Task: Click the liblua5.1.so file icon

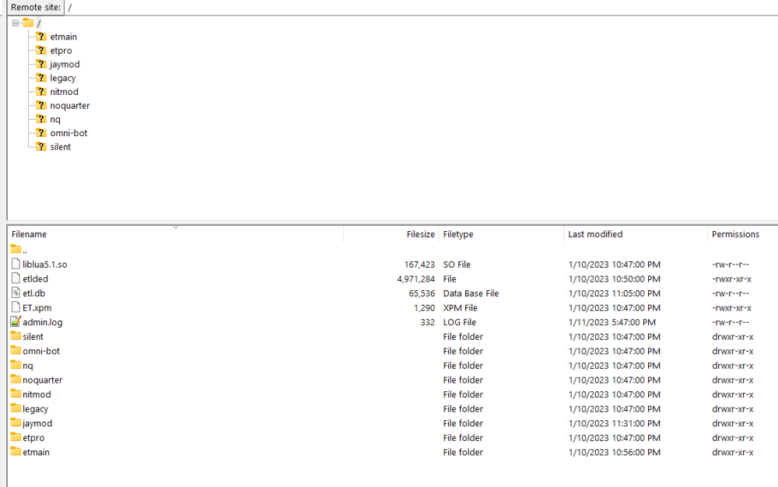Action: (16, 265)
